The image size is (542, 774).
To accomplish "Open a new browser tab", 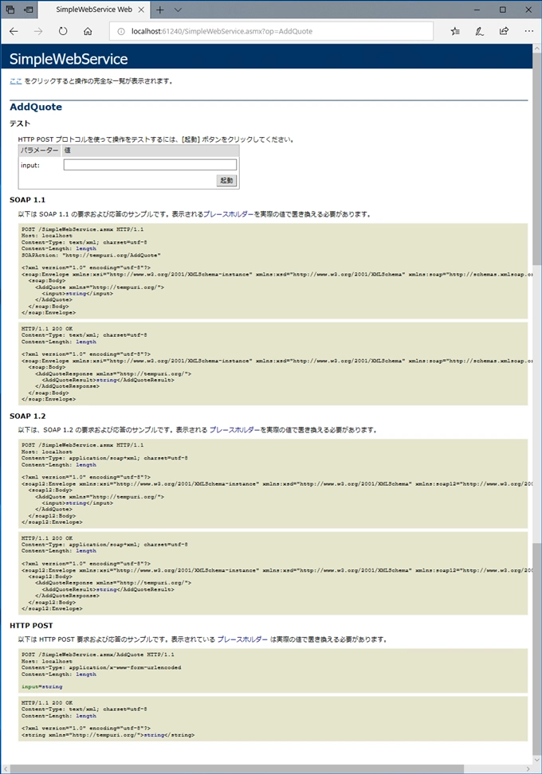I will (x=160, y=10).
